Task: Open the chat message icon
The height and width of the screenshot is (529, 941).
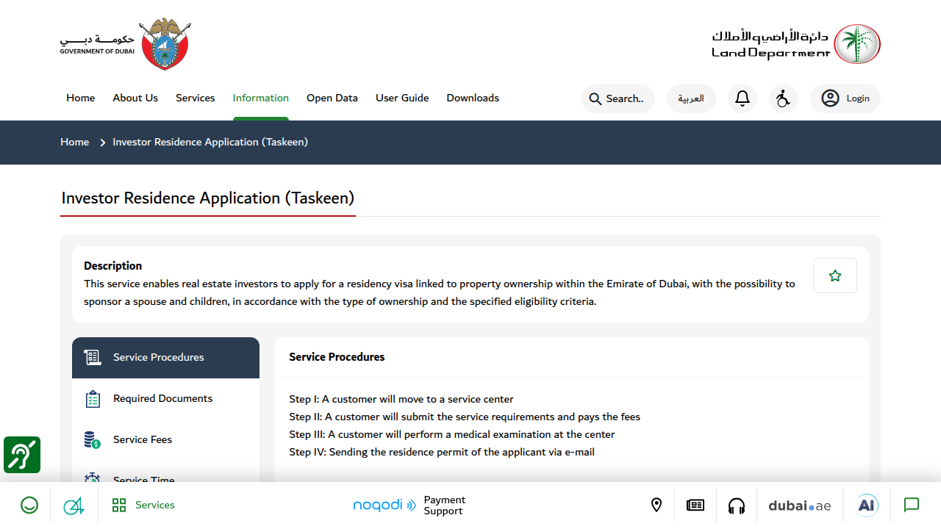Action: 912,505
